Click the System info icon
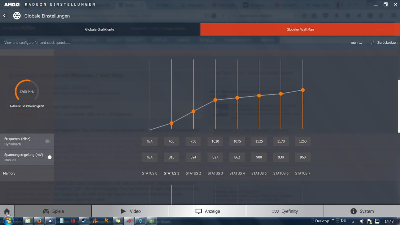400x225 pixels. coord(353,211)
